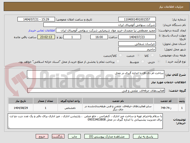Click the کد خدمت column header
This screenshot has width=190, height=143.
coord(166,101)
